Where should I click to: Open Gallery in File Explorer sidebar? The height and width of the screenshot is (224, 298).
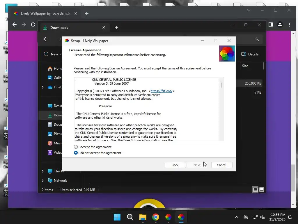tap(55, 78)
